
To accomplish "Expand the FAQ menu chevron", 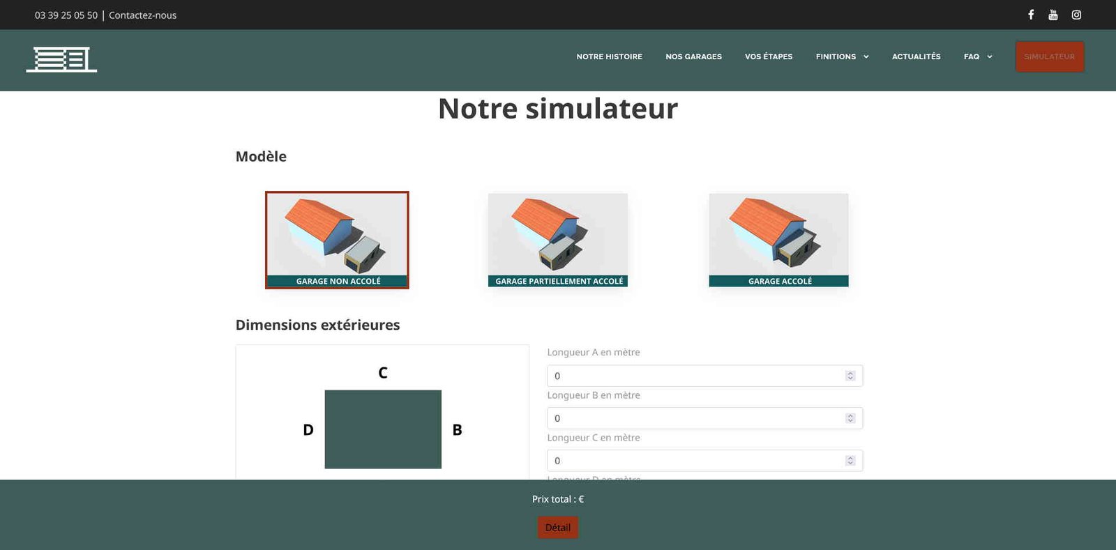I will [989, 57].
